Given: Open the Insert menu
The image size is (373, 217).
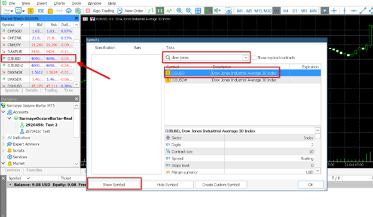Looking at the screenshot, I should pyautogui.click(x=42, y=3).
